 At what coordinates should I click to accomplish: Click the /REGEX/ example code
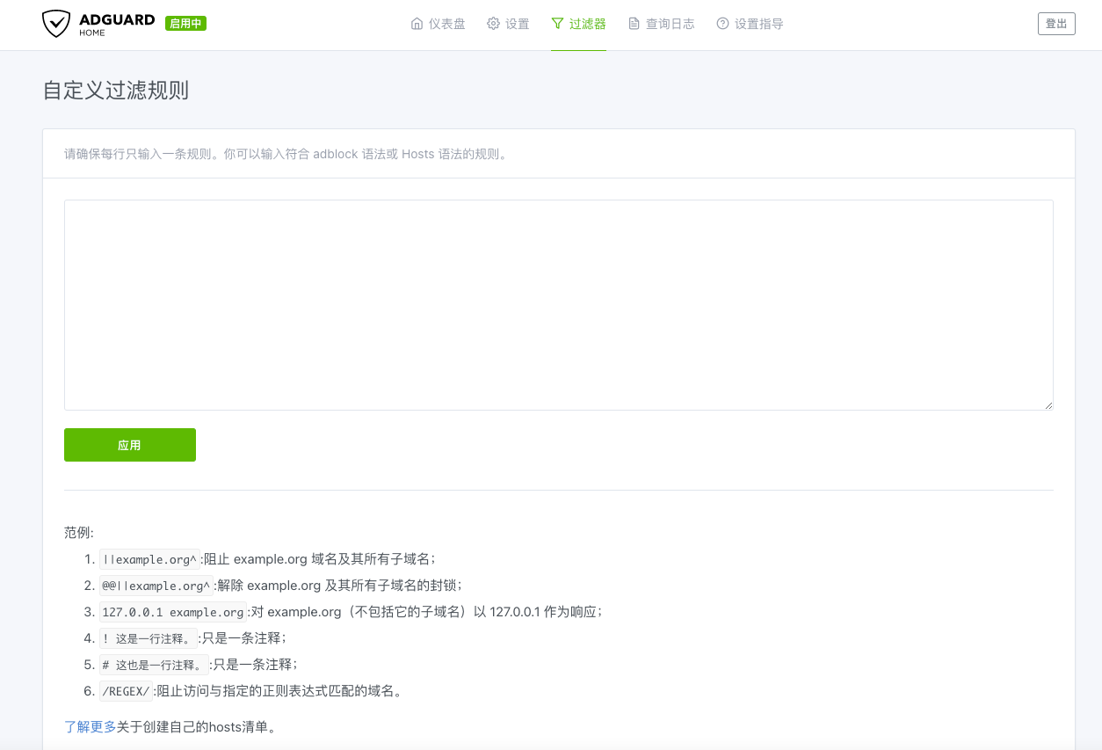127,691
